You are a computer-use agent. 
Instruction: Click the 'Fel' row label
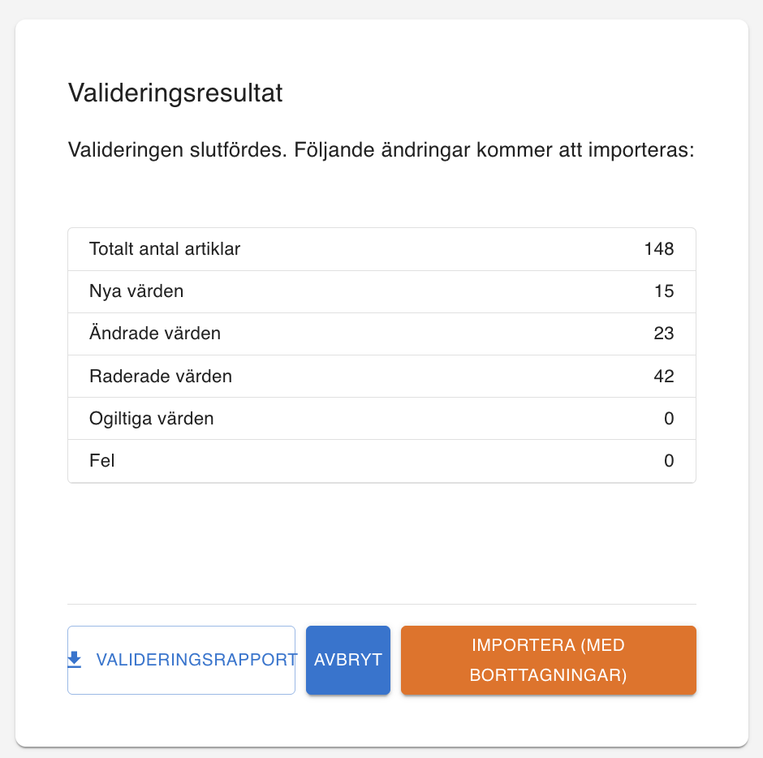102,461
